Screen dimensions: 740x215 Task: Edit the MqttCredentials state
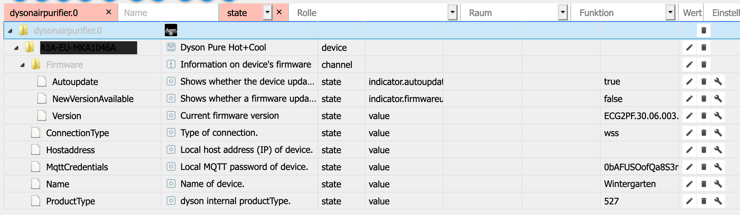pyautogui.click(x=689, y=167)
